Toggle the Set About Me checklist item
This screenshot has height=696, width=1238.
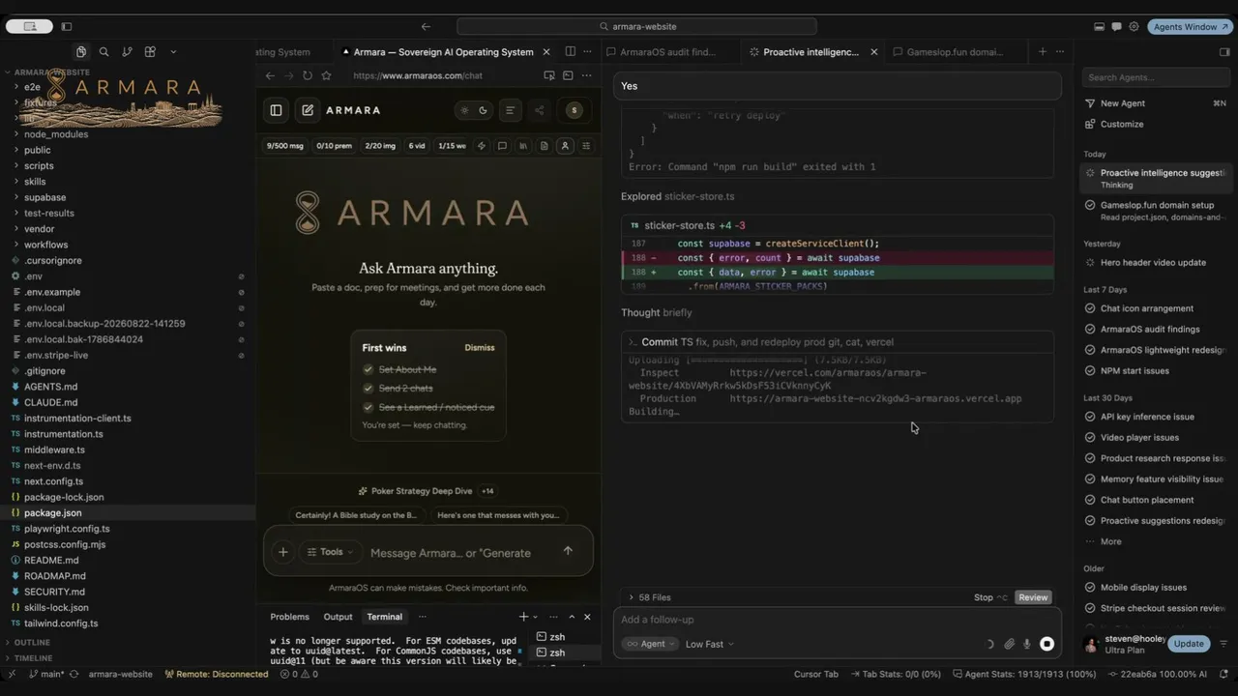[x=399, y=369]
